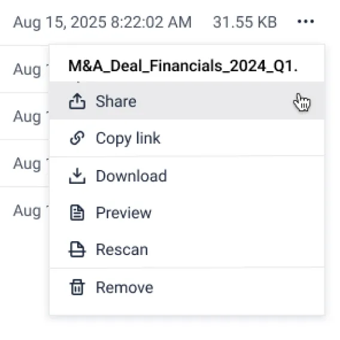Click the 31.55 KB file size
The width and height of the screenshot is (340, 340).
tap(245, 22)
